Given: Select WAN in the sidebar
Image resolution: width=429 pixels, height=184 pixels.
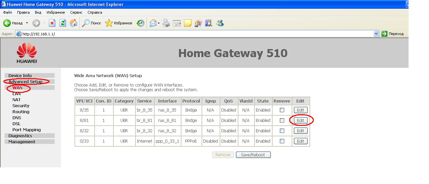Looking at the screenshot, I should [17, 88].
